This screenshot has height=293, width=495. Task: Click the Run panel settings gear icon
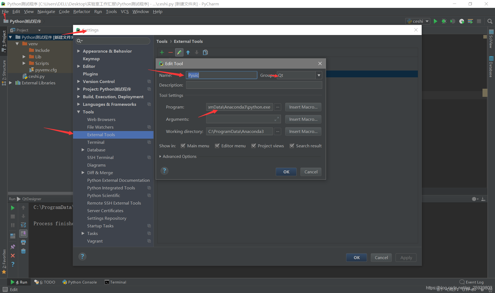pyautogui.click(x=475, y=199)
